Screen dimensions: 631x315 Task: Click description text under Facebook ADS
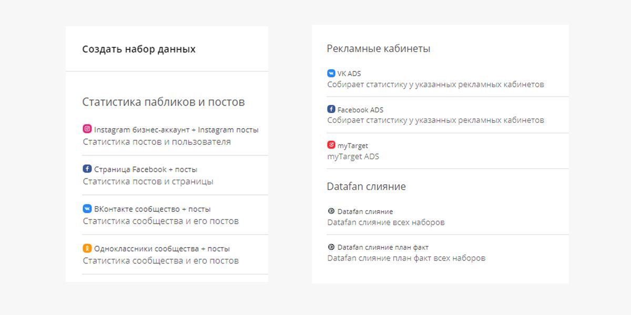pos(435,120)
